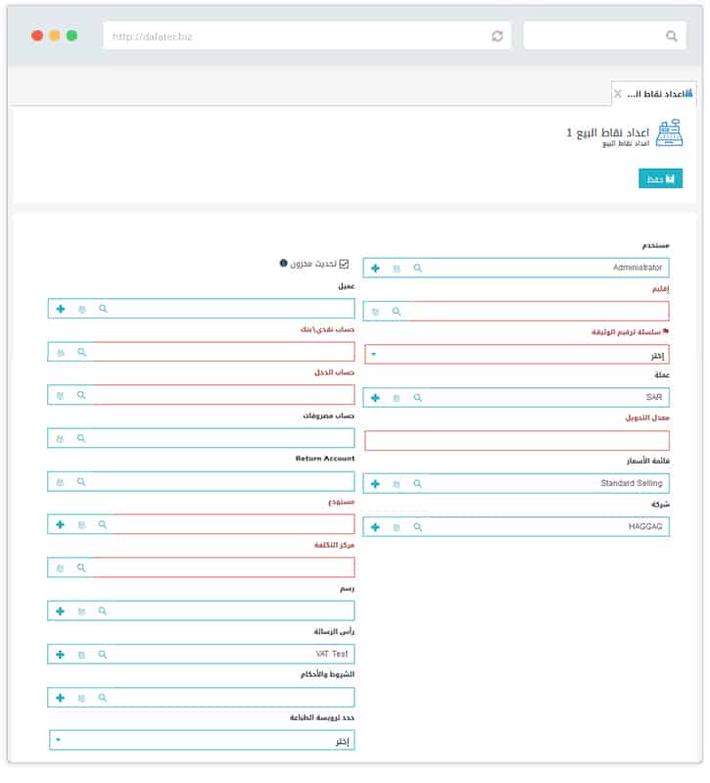
Task: Click the معدل التحويل input field
Action: pyautogui.click(x=516, y=441)
